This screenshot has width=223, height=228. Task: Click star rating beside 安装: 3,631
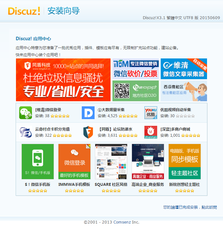point(128,135)
